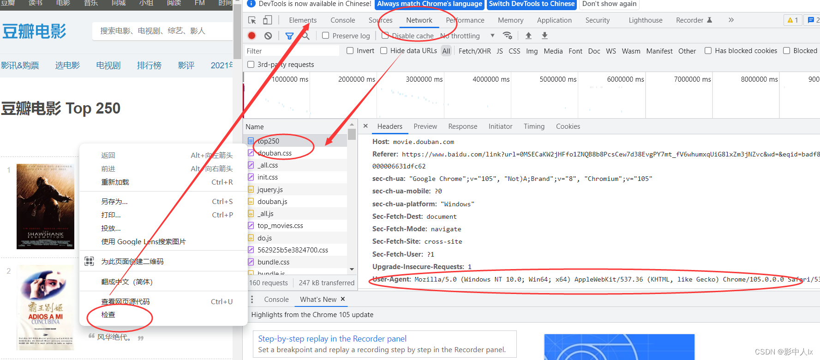Viewport: 820px width, 360px height.
Task: Switch to the Elements tab
Action: pyautogui.click(x=303, y=20)
